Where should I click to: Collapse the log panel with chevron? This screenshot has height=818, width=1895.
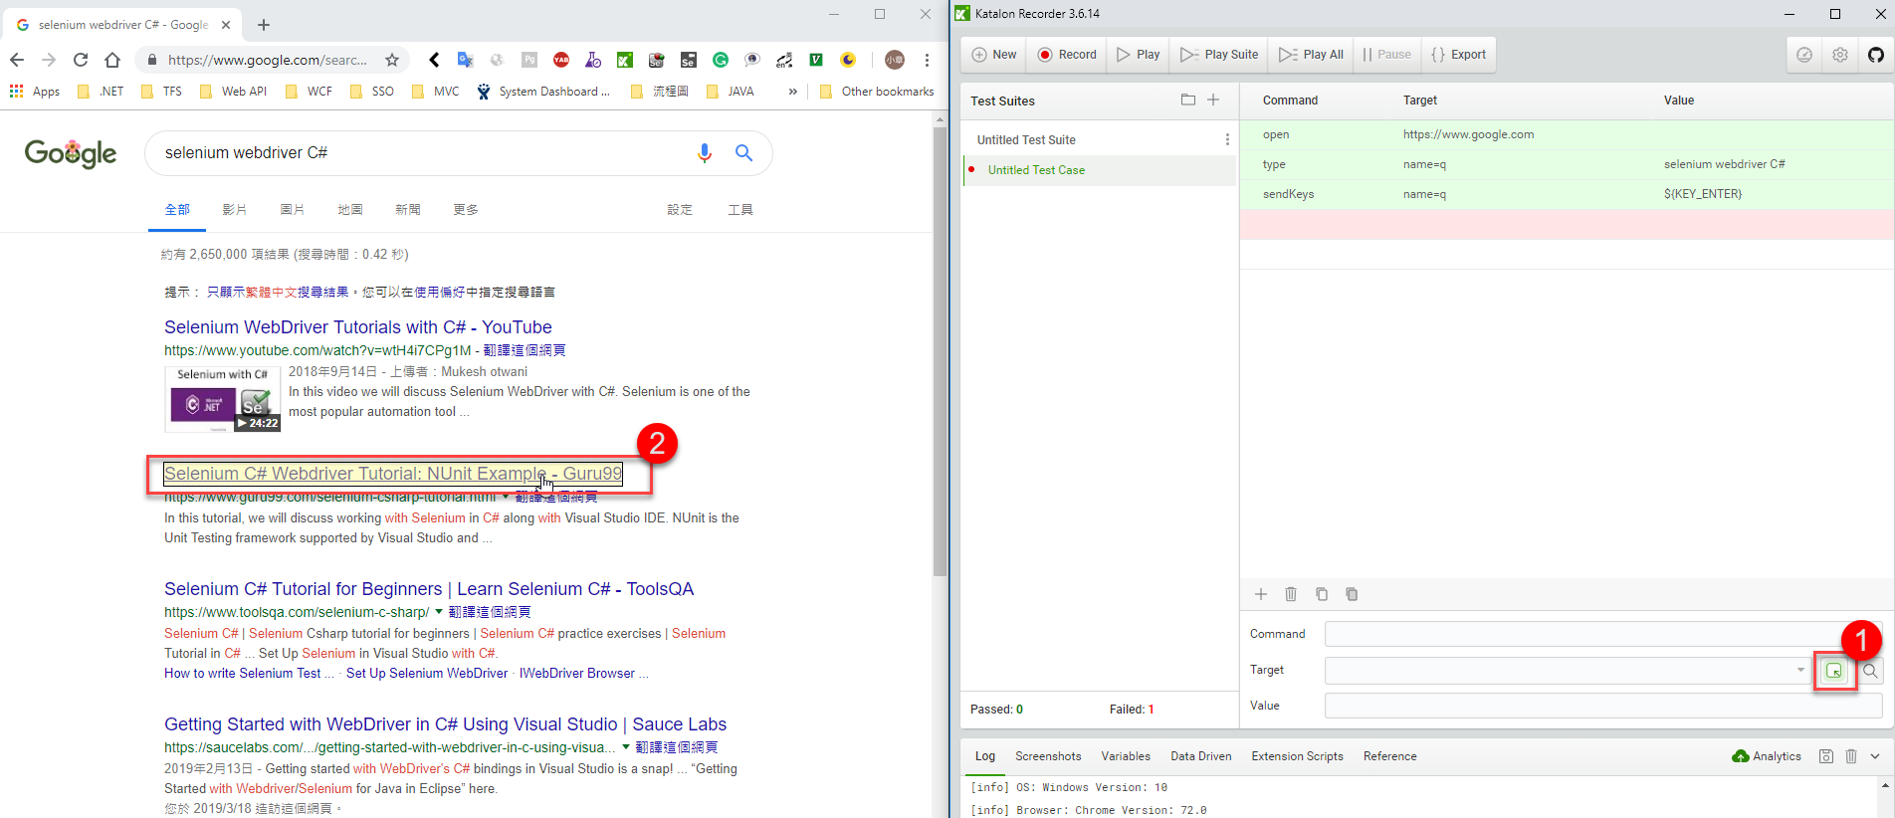tap(1875, 756)
